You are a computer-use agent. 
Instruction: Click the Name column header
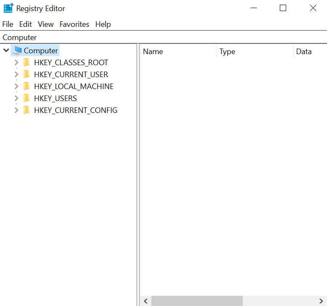coord(178,52)
